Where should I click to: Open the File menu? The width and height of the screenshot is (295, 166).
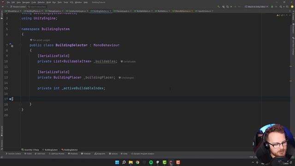(8, 2)
